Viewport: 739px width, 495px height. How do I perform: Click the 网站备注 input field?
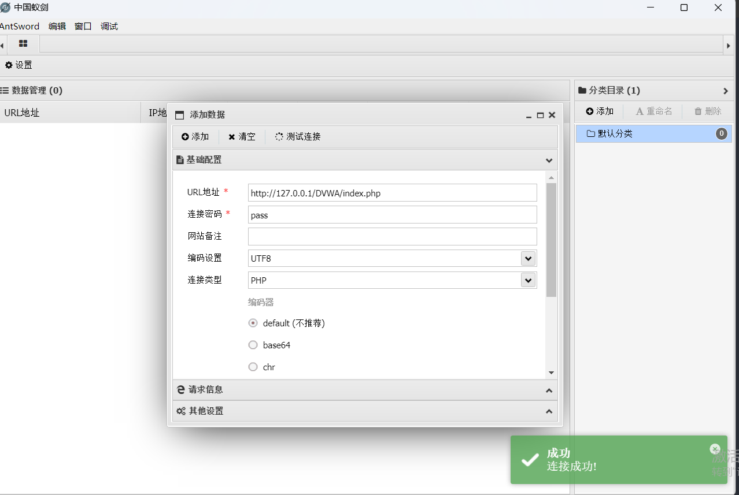393,236
